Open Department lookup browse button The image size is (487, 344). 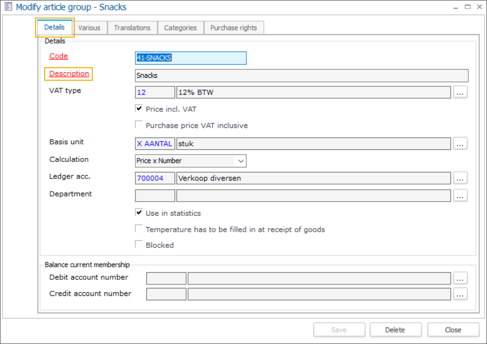pos(460,196)
